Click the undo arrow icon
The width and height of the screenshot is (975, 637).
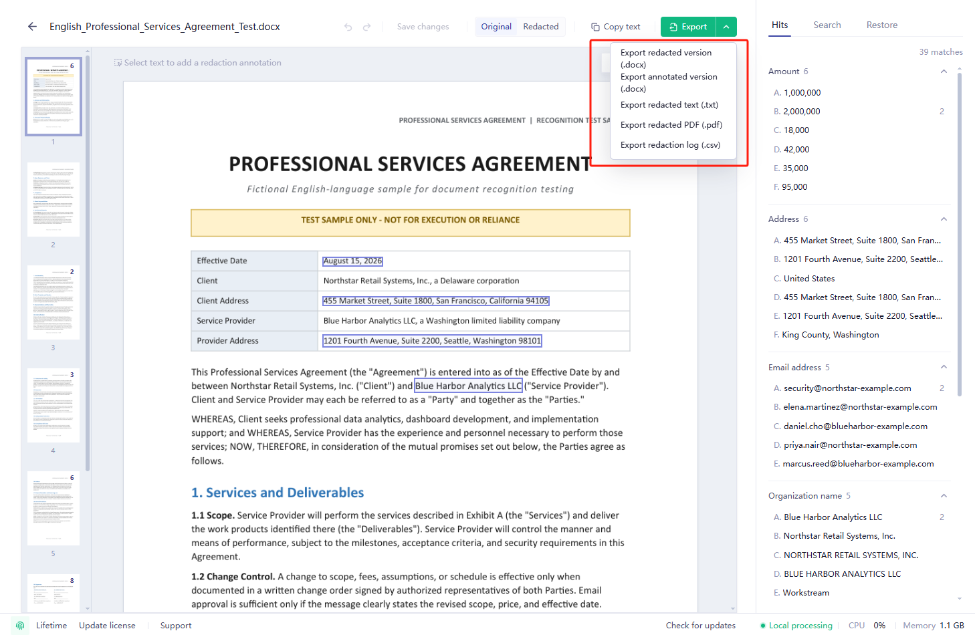[x=348, y=27]
